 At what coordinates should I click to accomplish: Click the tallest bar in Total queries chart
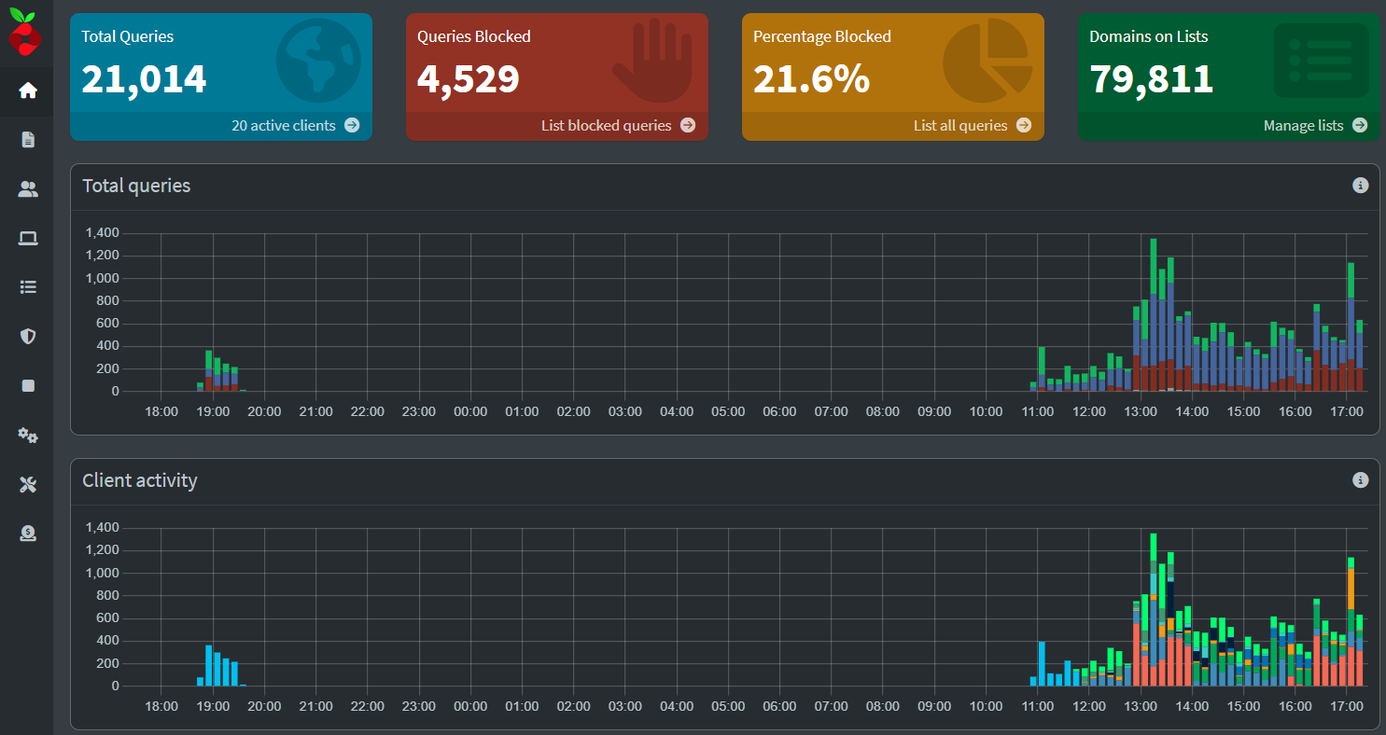tap(1154, 315)
